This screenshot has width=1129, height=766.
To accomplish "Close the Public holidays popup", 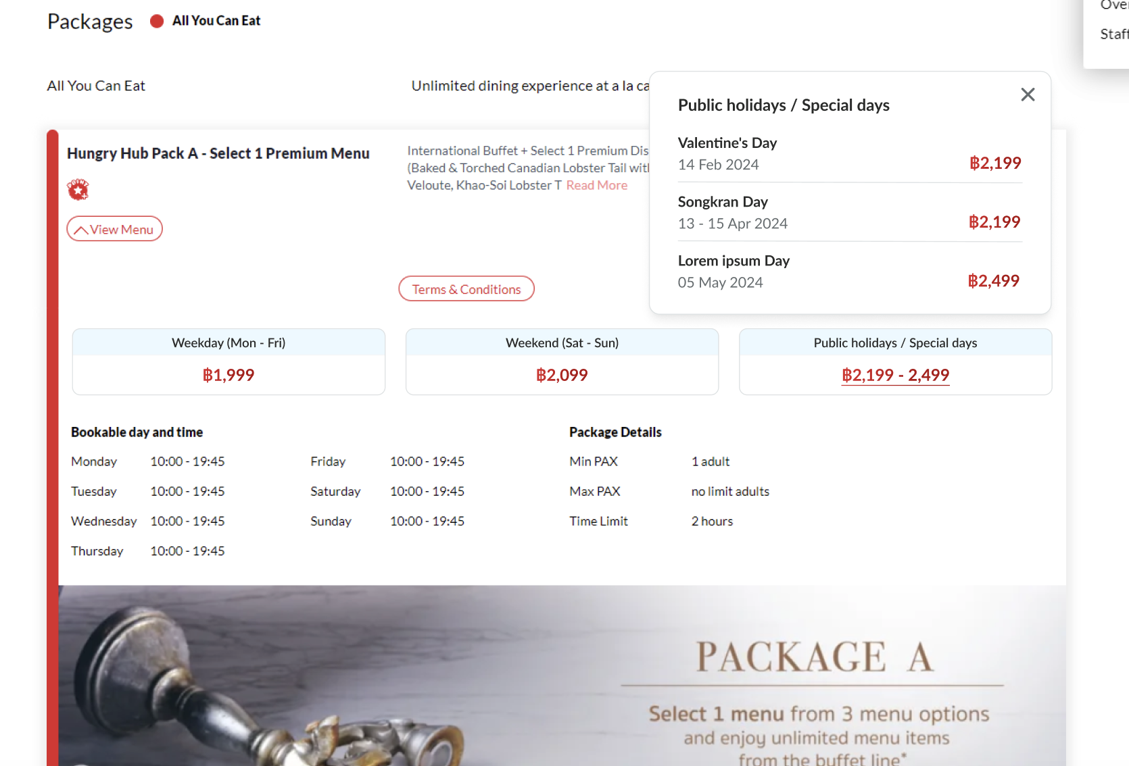I will point(1028,95).
